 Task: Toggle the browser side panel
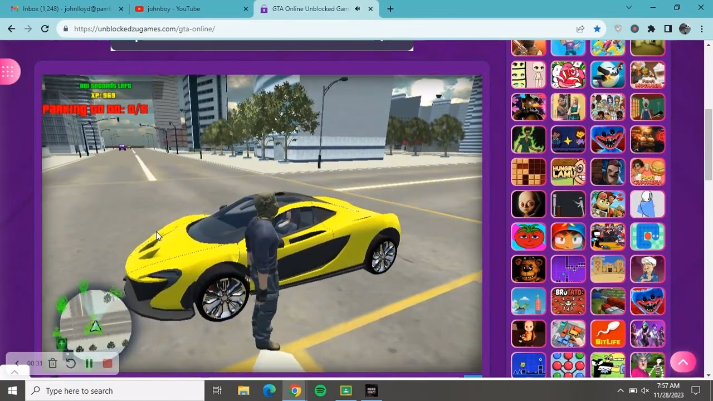(668, 29)
